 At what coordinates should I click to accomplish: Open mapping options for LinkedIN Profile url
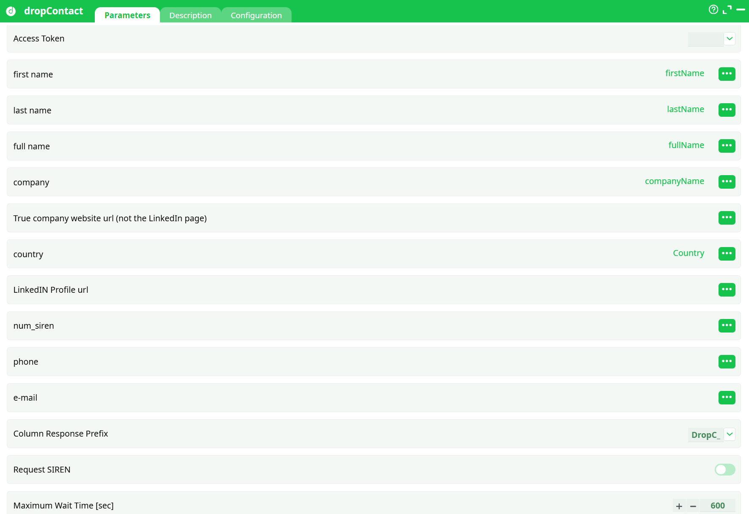[727, 290]
